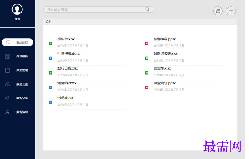Click the red icon beside 旅游指导.pptx
The height and width of the screenshot is (159, 249).
tap(147, 43)
